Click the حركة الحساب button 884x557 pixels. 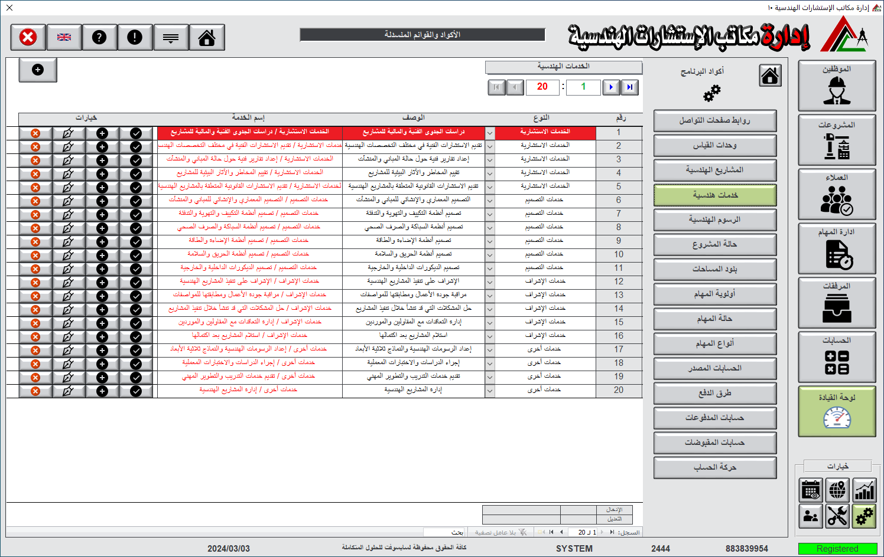715,468
